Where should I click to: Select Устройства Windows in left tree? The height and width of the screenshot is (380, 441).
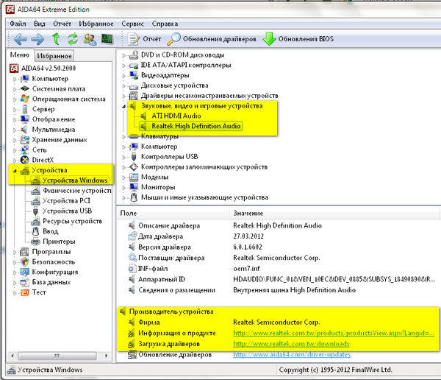point(74,180)
